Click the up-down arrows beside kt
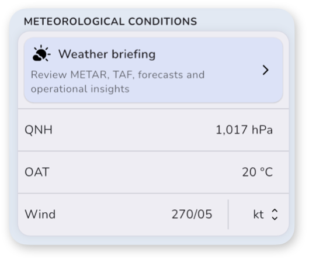 (275, 215)
